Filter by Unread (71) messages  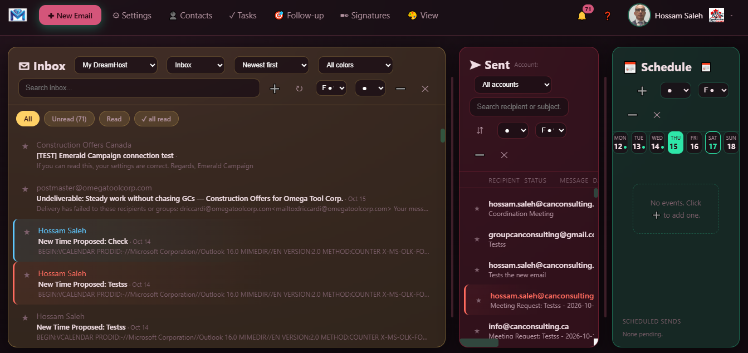pyautogui.click(x=69, y=119)
